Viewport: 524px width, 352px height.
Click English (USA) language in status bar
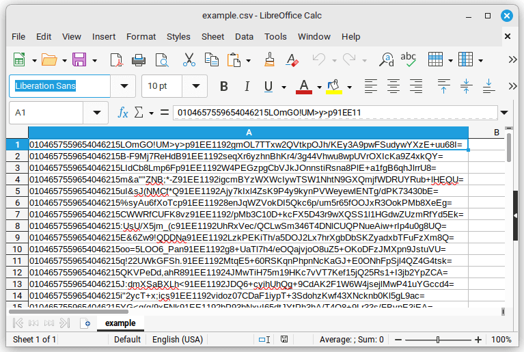tap(177, 340)
